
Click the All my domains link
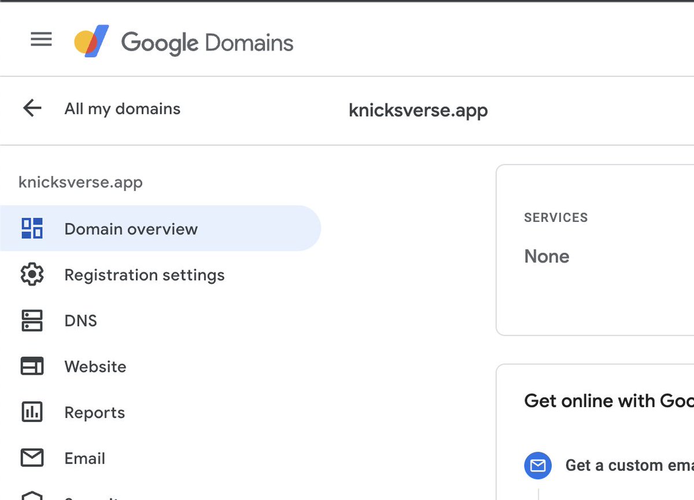click(x=123, y=109)
